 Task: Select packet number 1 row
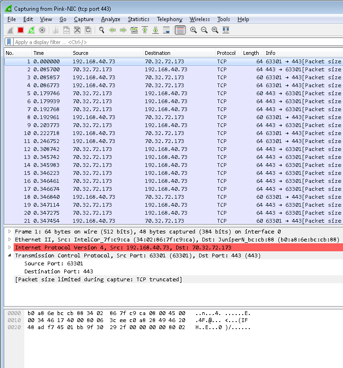coord(174,61)
